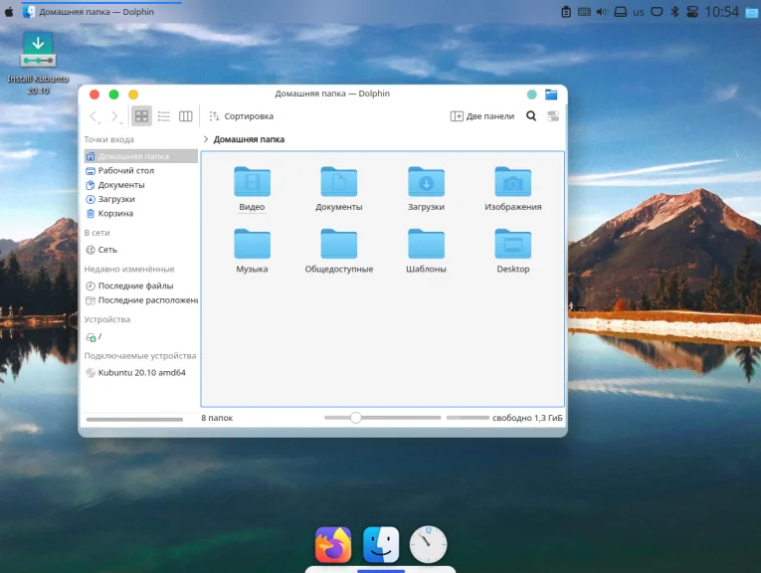Open Bluetooth icon in the top panel
761x573 pixels.
tap(673, 12)
